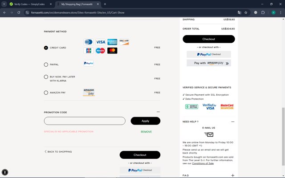The height and width of the screenshot is (178, 285).
Task: Click the sidebar Checkout button under Order Total
Action: [x=209, y=39]
